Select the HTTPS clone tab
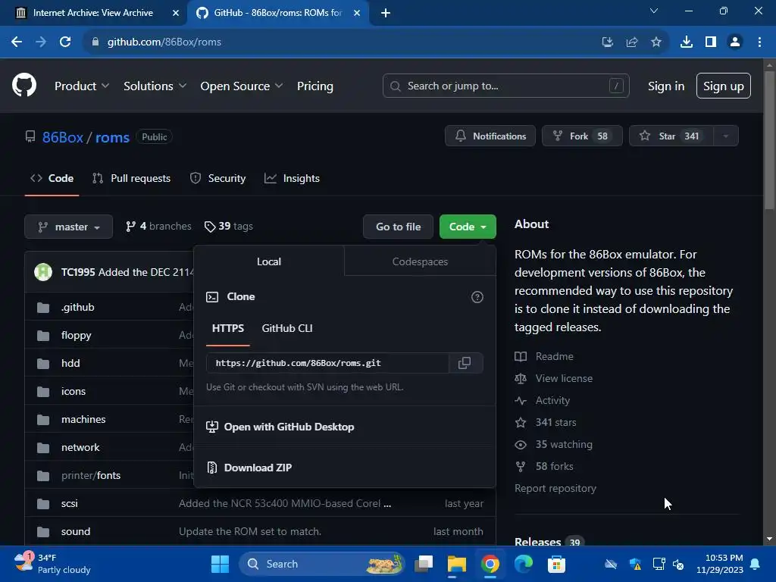This screenshot has height=582, width=776. coord(227,328)
